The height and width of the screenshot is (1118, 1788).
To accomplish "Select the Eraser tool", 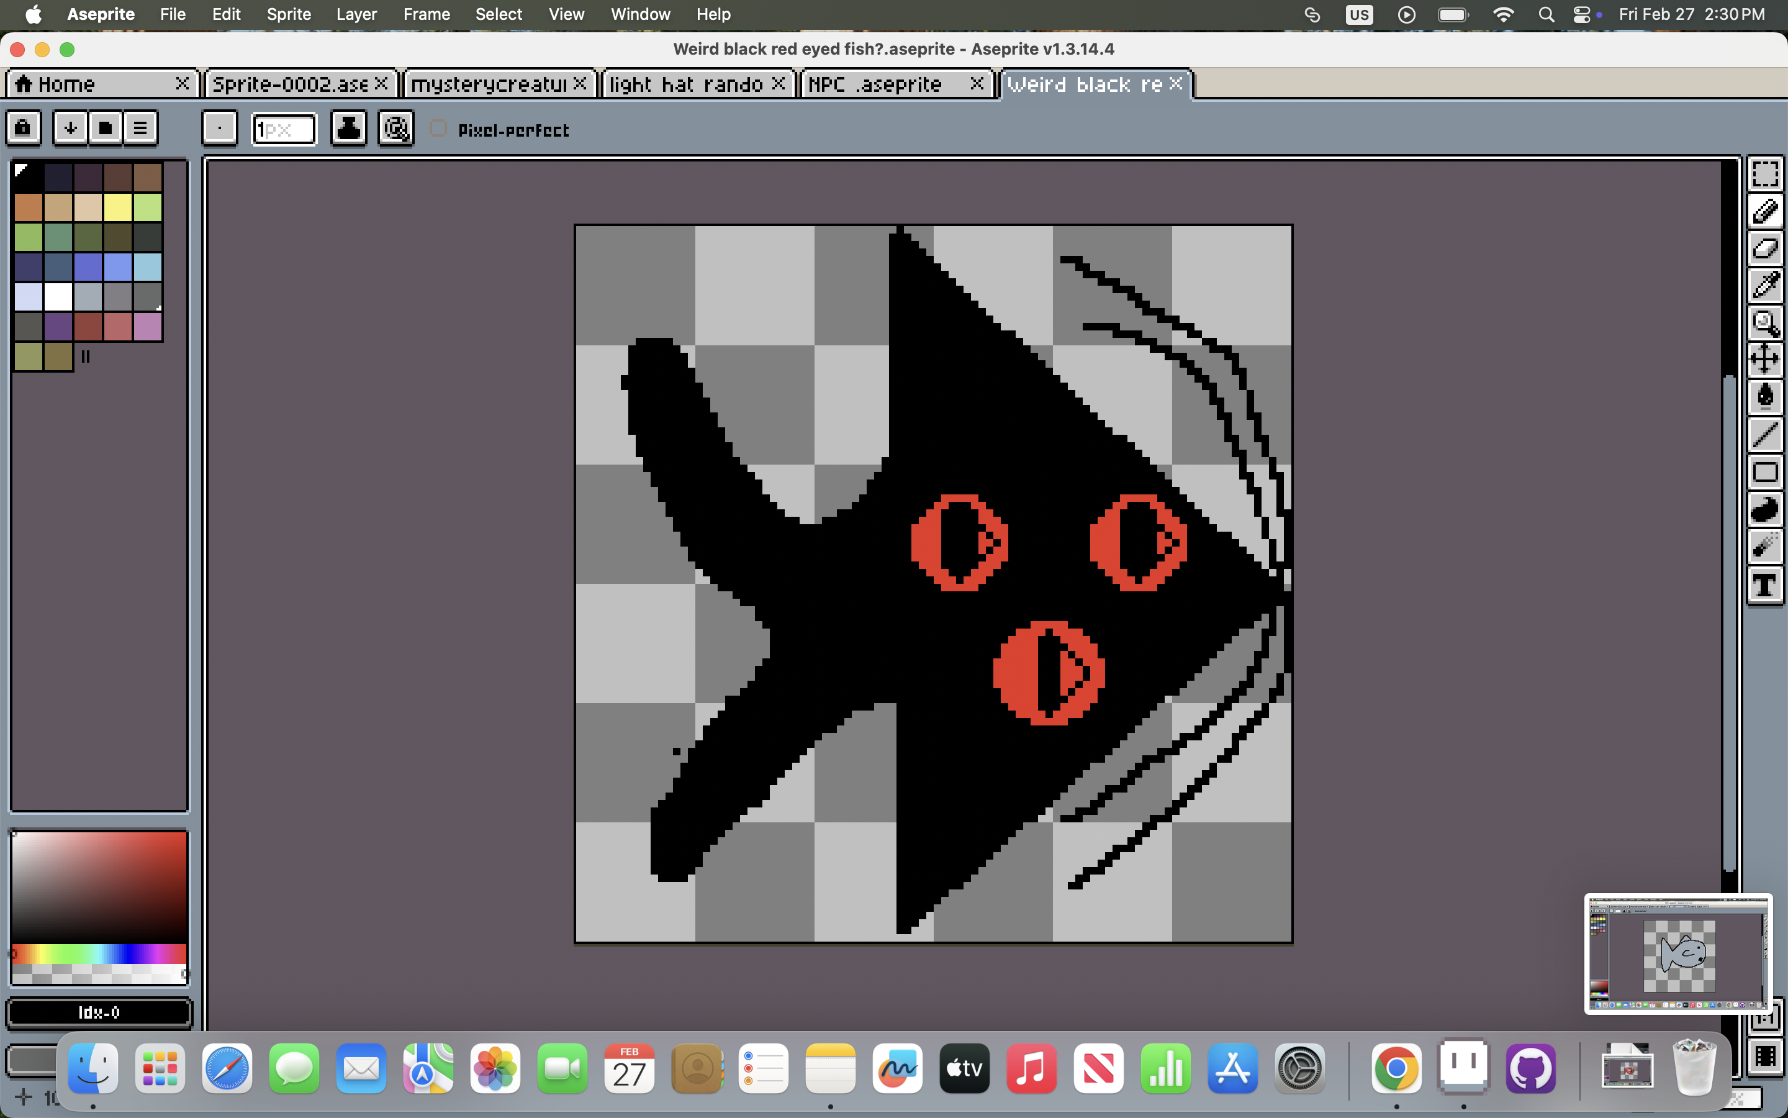I will coord(1765,249).
